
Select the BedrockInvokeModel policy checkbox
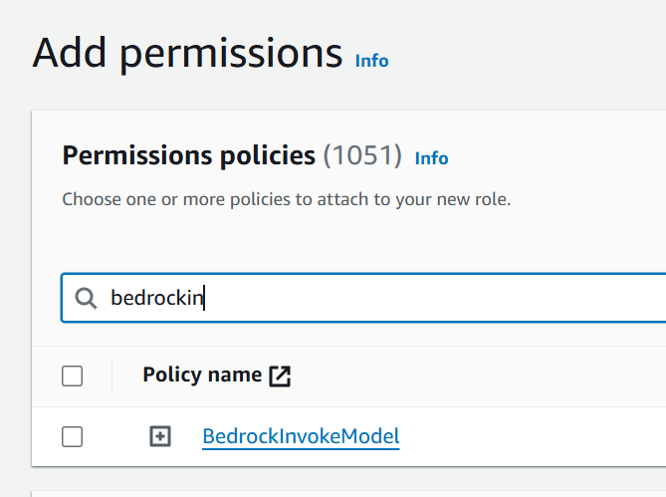(73, 436)
